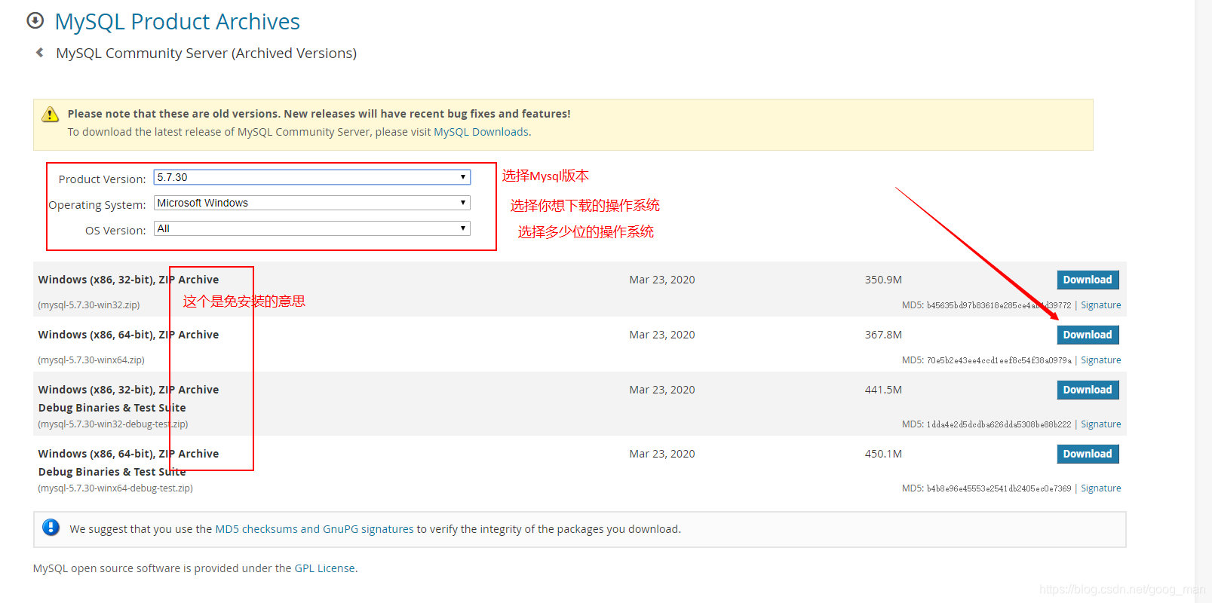This screenshot has width=1212, height=603.
Task: Download 64-bit Debug Binaries 450.1M package
Action: coord(1088,454)
